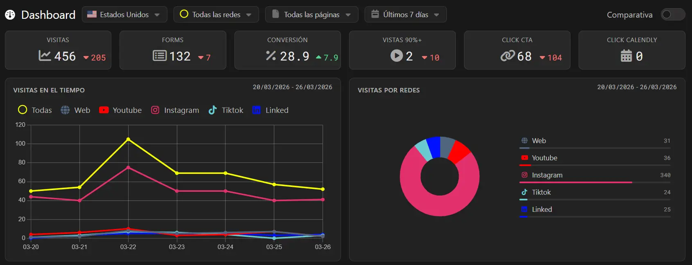Click the yellow peak point on 03-22
This screenshot has height=265, width=692.
[128, 139]
